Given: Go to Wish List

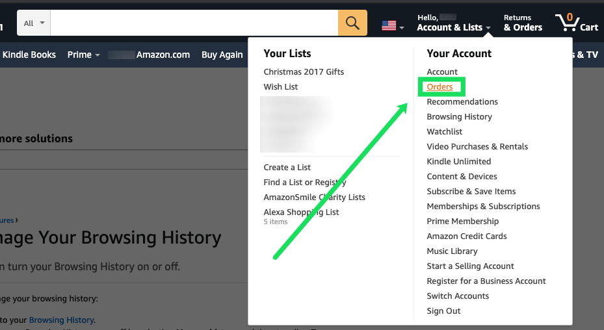Looking at the screenshot, I should pos(281,86).
